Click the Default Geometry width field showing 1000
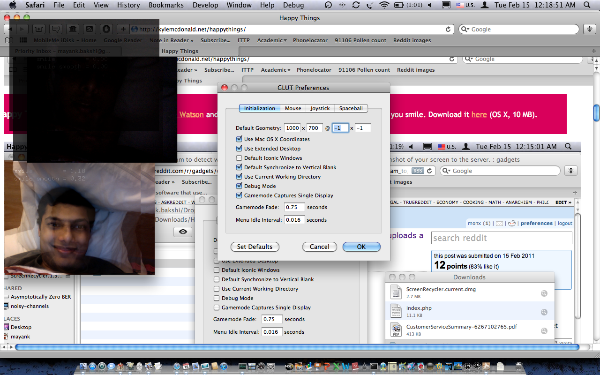 coord(292,128)
